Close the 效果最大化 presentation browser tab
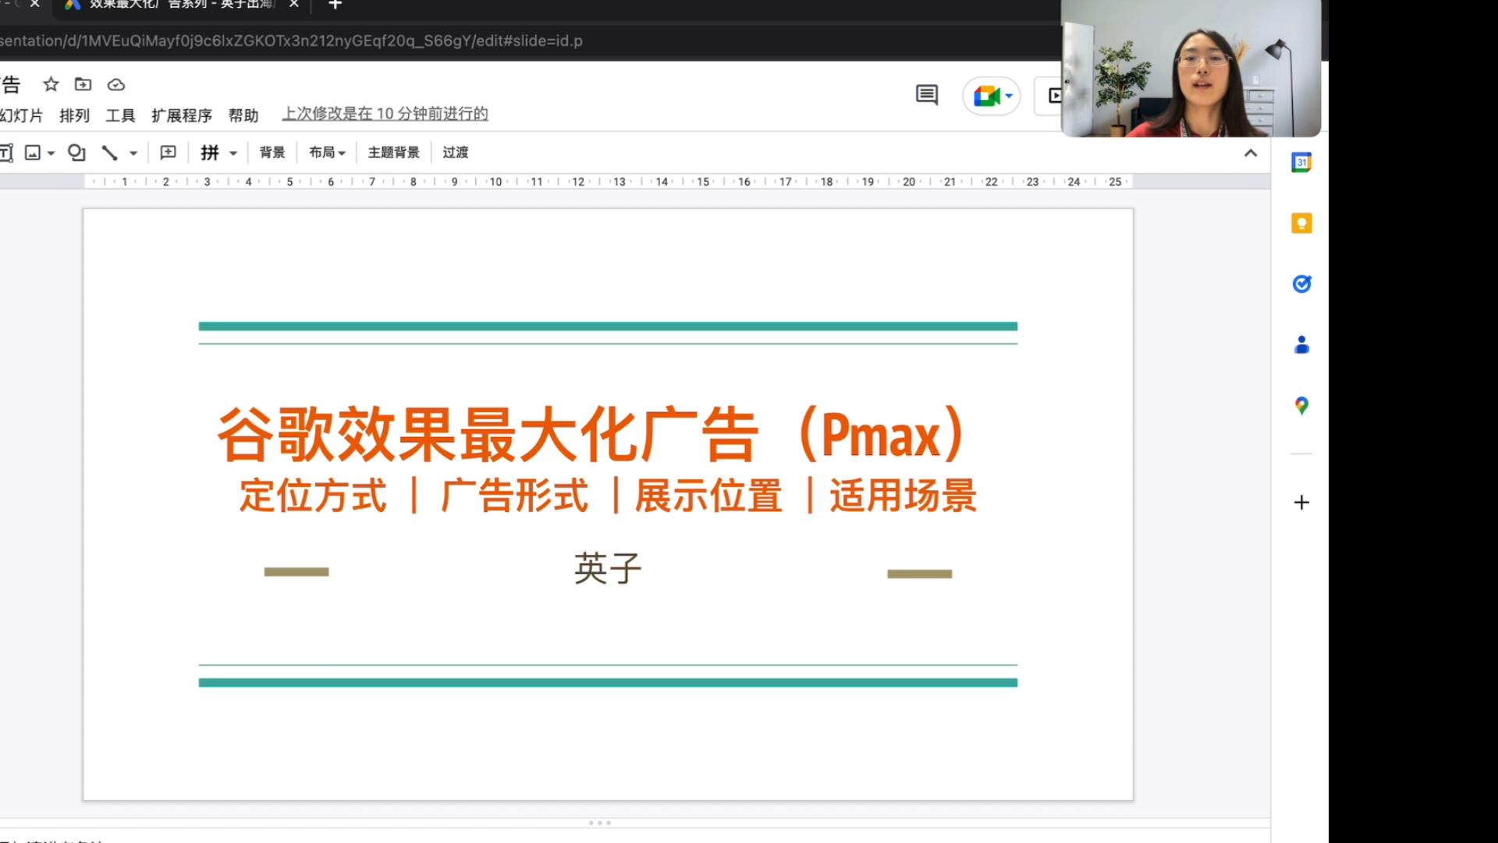 [x=294, y=4]
